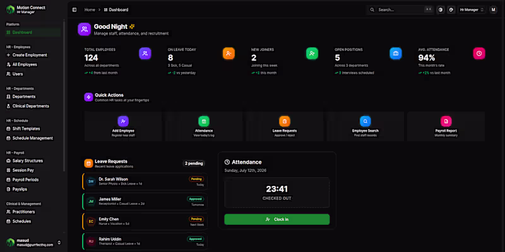Click the On Leave Today orange icon
The width and height of the screenshot is (505, 252).
point(229,54)
